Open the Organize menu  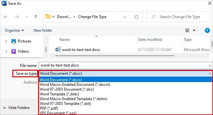pyautogui.click(x=14, y=30)
